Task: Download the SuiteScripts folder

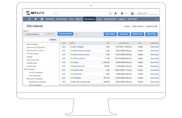Action: 154,74
